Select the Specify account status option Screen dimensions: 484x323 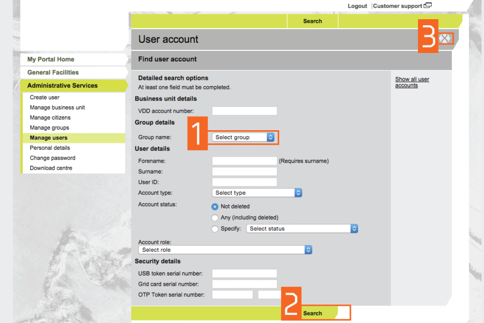click(215, 229)
